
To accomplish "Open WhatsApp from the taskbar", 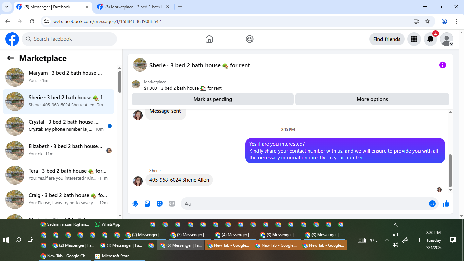I will (x=119, y=224).
